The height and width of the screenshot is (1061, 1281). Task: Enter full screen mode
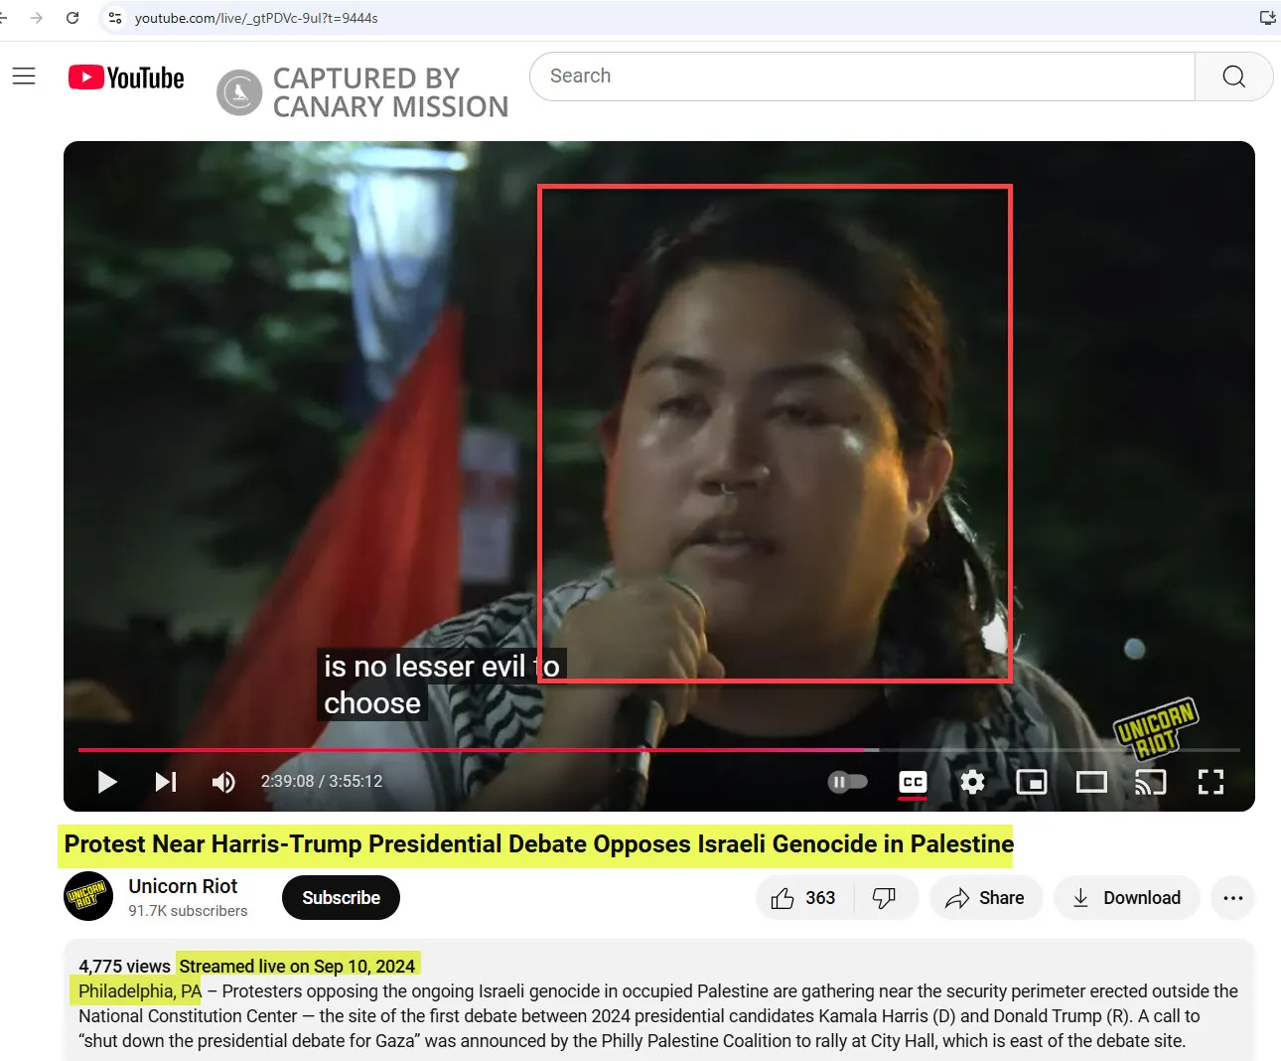pos(1210,782)
